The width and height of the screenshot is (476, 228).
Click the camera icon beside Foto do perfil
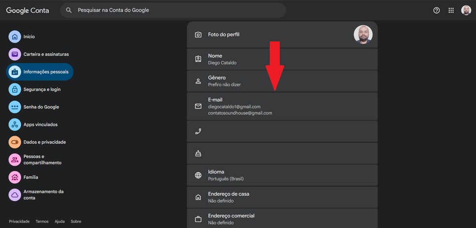(x=198, y=34)
